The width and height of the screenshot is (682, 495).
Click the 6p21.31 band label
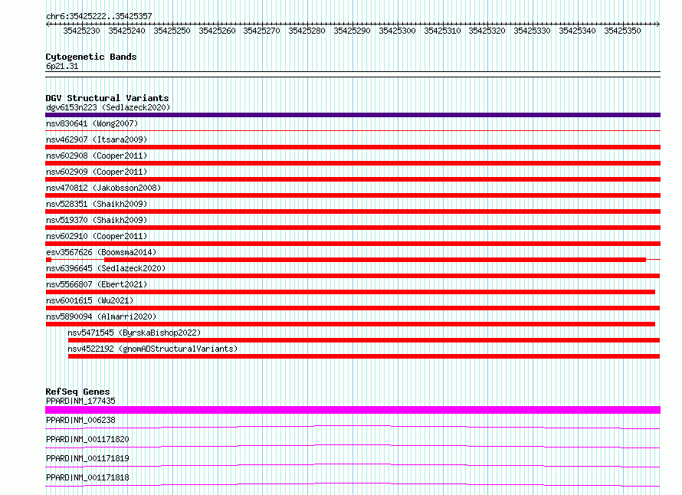pos(62,66)
